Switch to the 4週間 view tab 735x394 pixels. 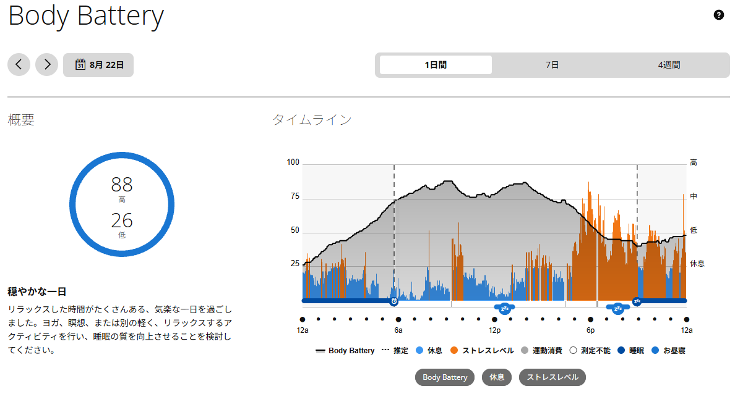[x=669, y=65]
